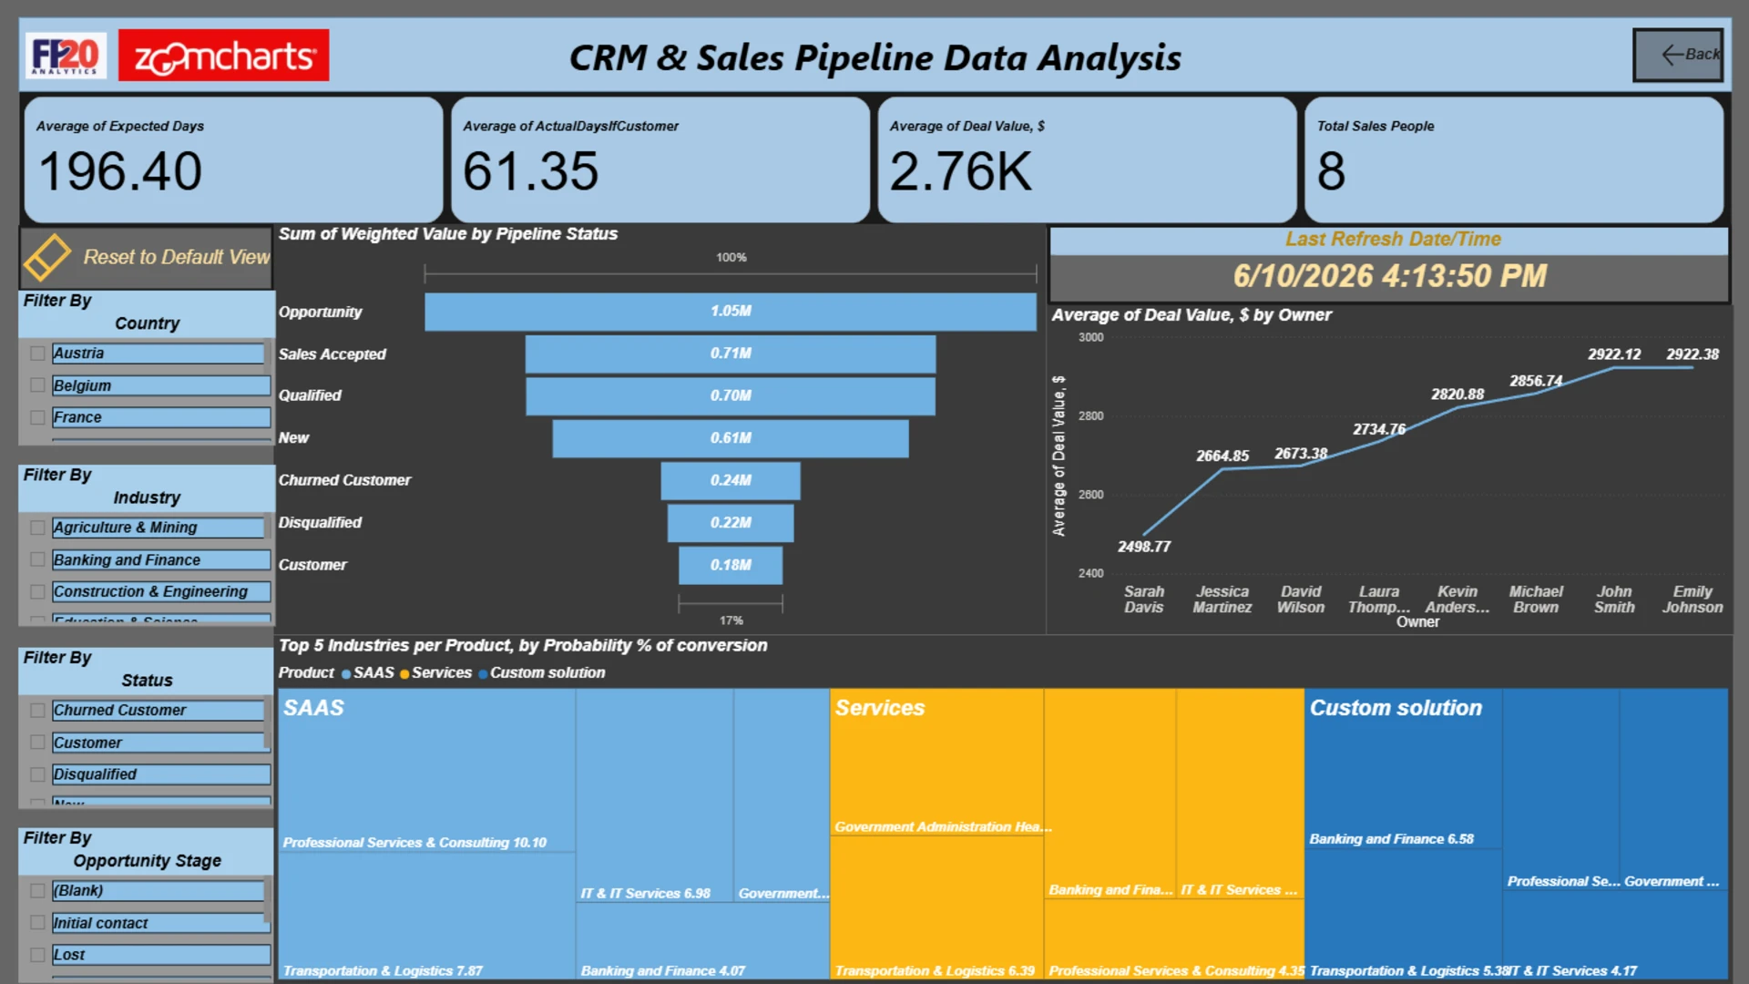1749x984 pixels.
Task: Check the Agriculture & Mining checkbox
Action: point(37,528)
